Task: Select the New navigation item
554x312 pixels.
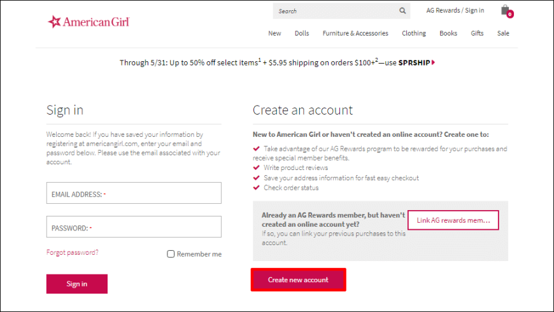Action: [274, 33]
